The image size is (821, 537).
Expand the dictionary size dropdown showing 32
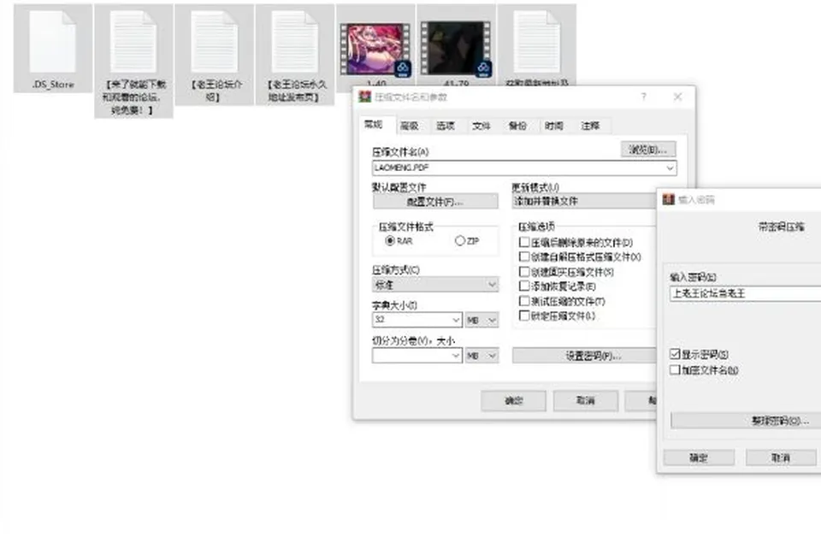pos(456,320)
